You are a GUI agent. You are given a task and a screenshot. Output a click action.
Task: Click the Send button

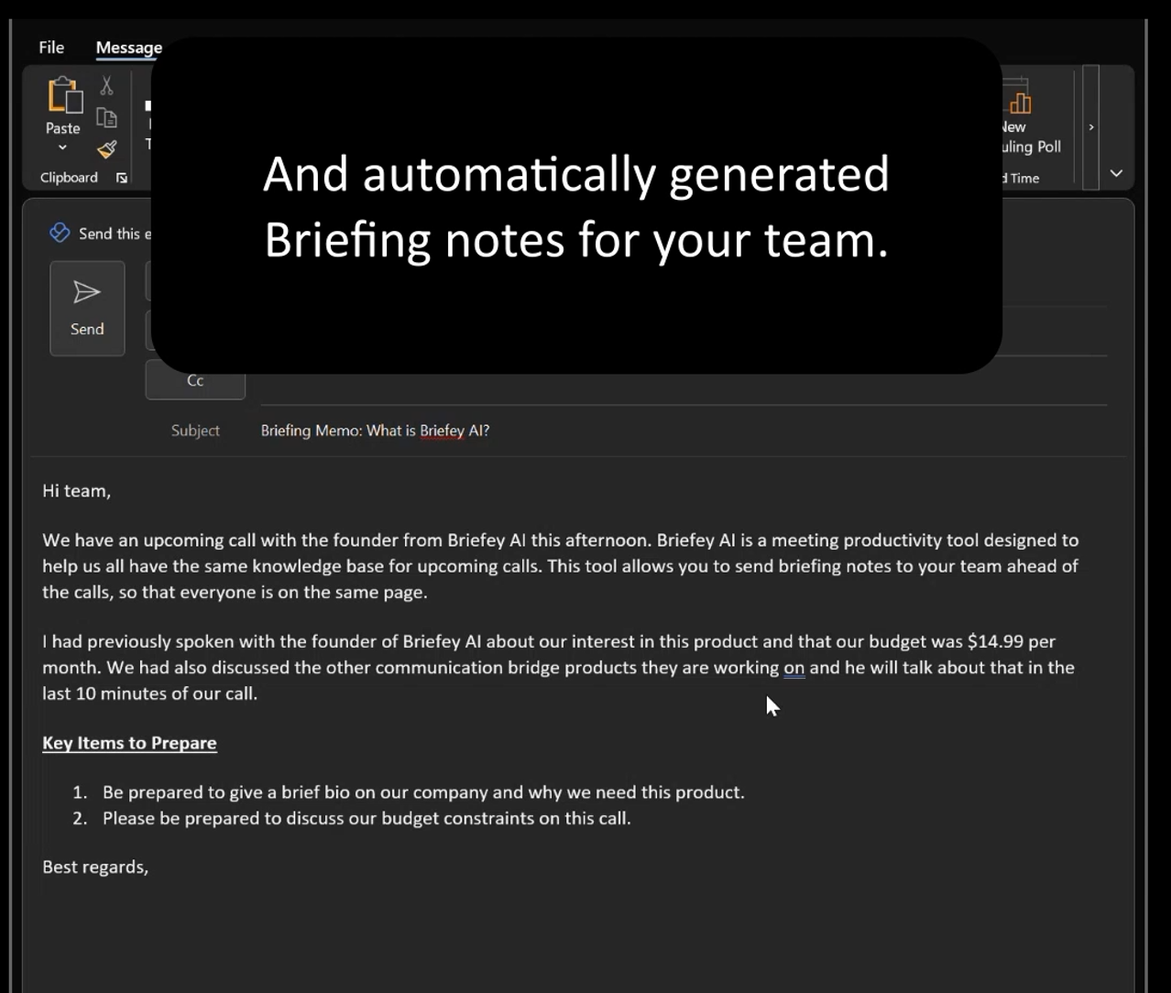[87, 308]
